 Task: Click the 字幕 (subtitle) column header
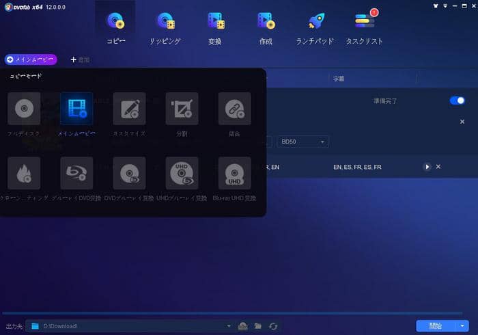(339, 79)
